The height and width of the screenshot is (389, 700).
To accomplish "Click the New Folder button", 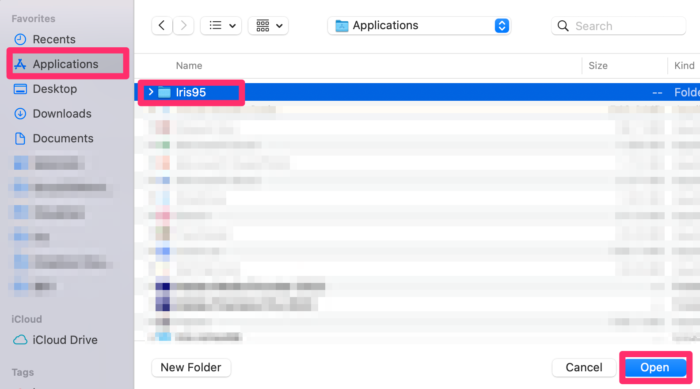I will click(191, 367).
